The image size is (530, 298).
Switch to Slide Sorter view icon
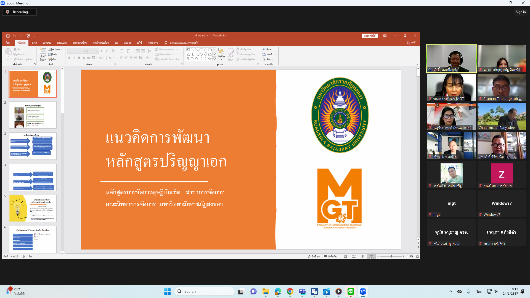pos(354,256)
